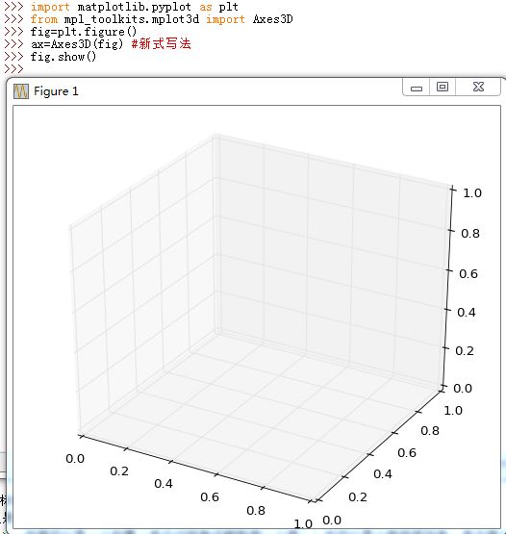Click the Figure 1 title bar text
506x534 pixels.
click(56, 91)
